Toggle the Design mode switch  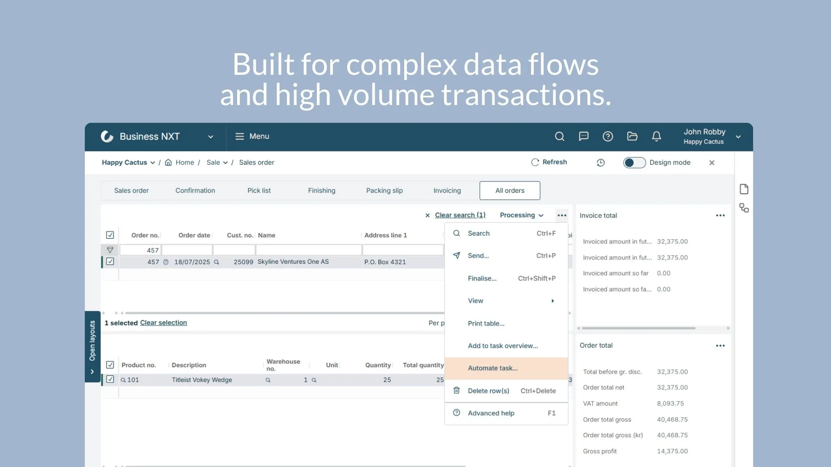pyautogui.click(x=634, y=163)
